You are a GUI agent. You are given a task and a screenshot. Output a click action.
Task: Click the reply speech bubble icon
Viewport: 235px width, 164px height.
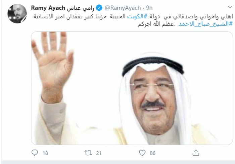click(35, 153)
